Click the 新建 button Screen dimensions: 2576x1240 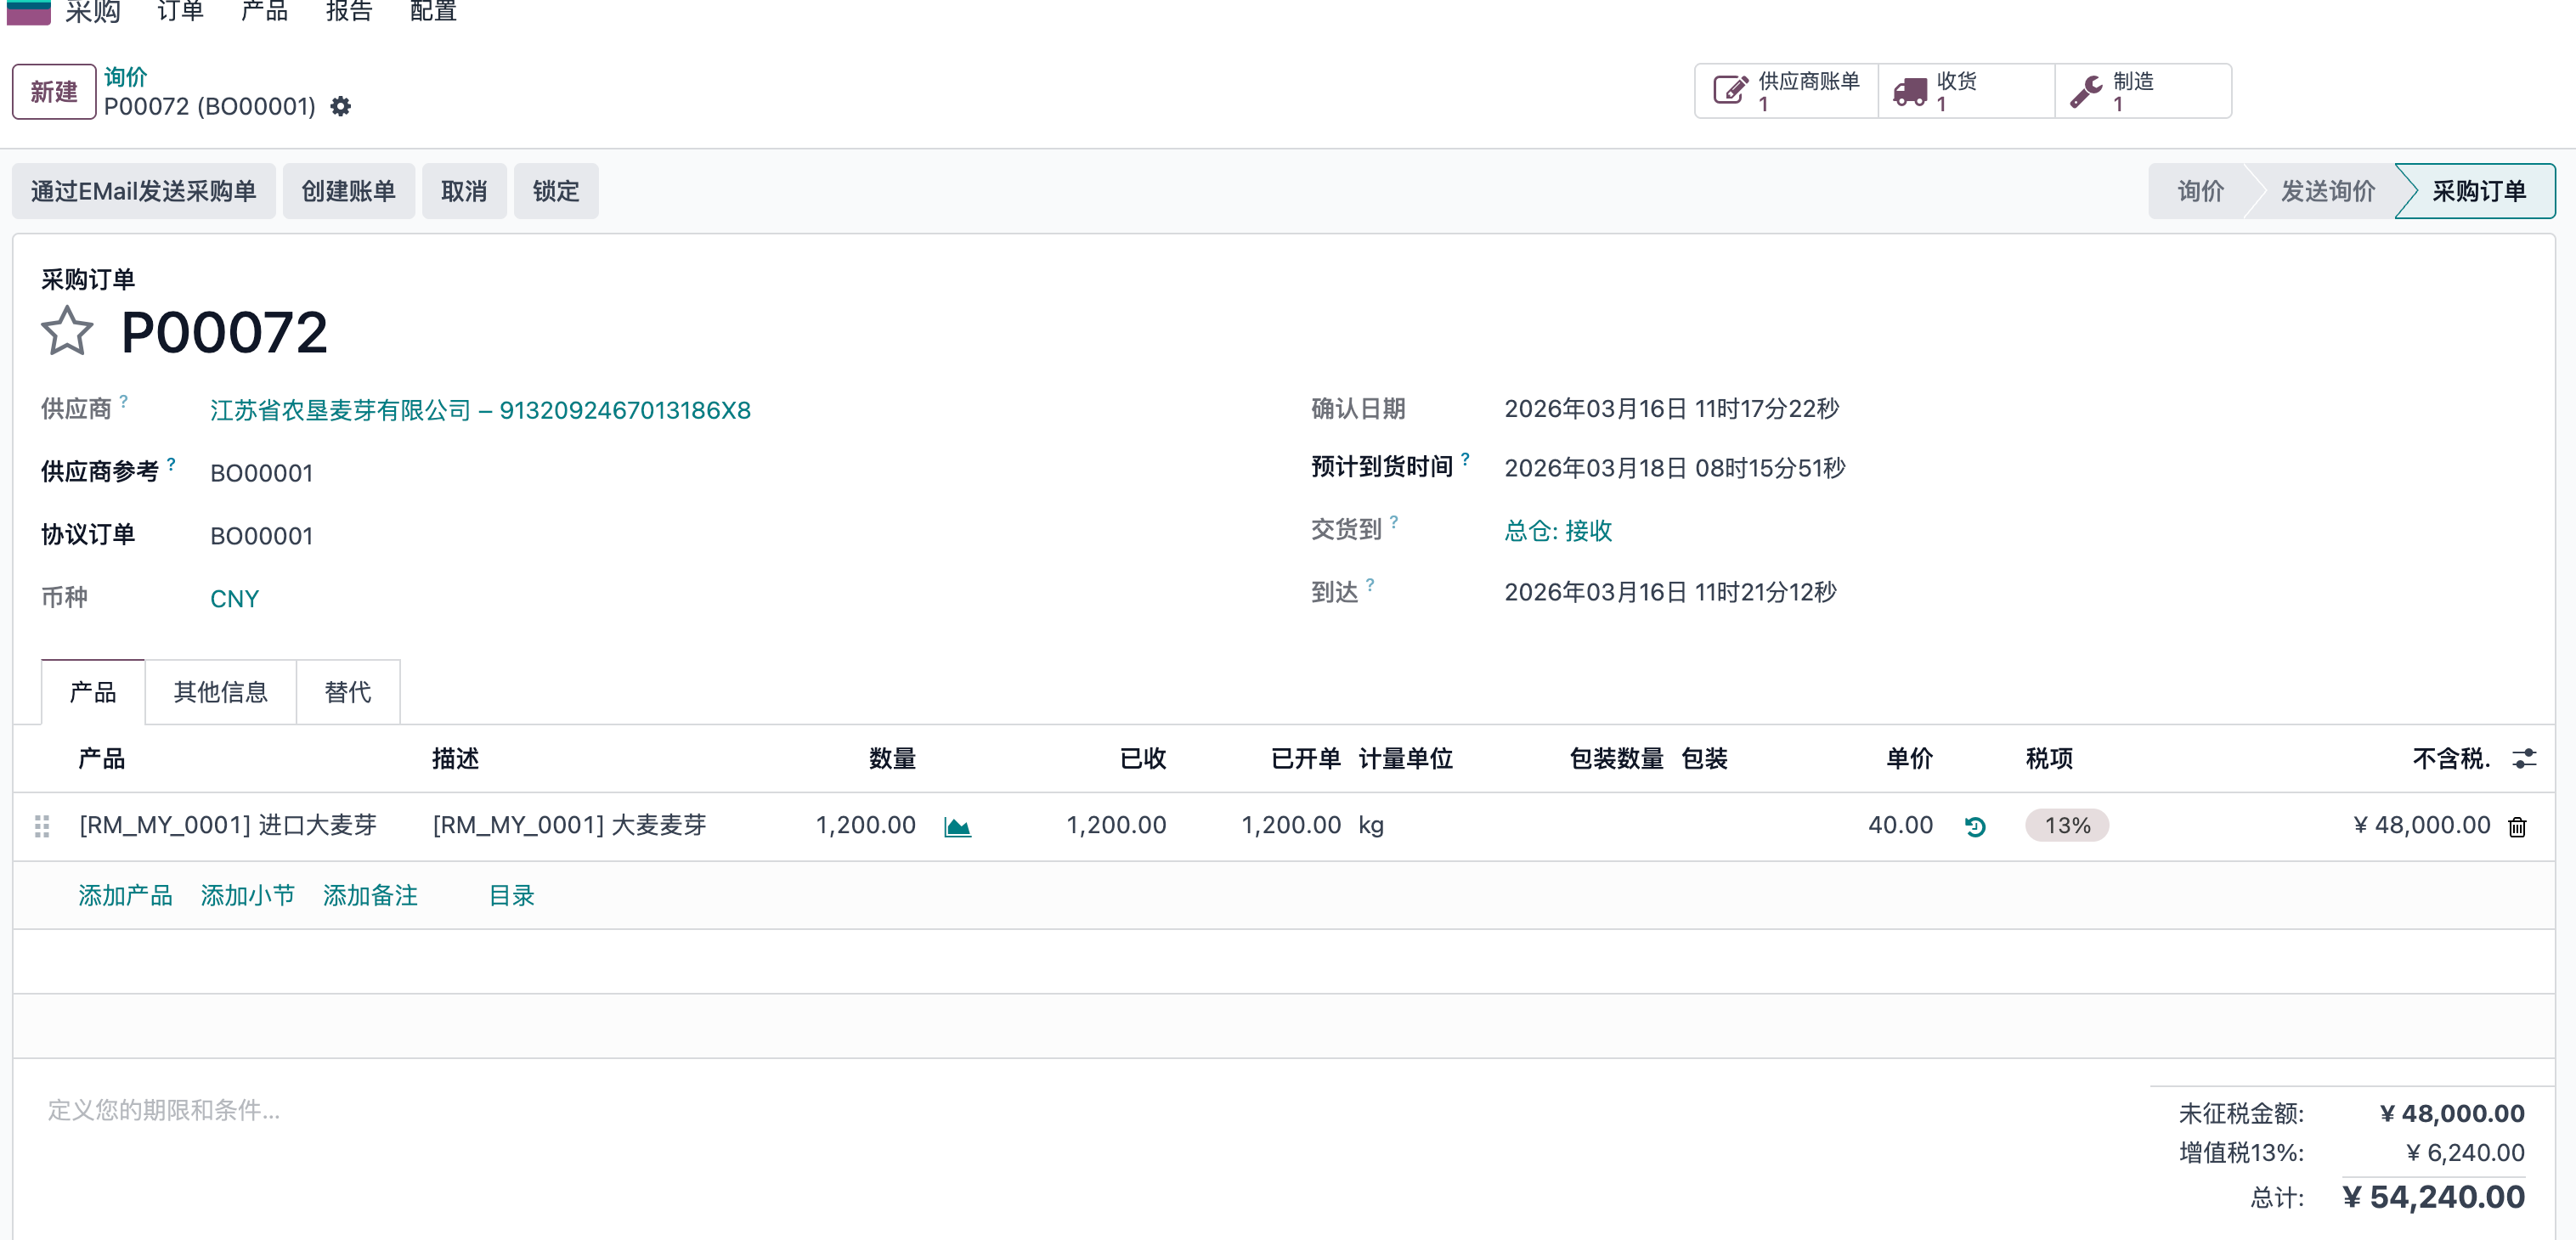54,92
